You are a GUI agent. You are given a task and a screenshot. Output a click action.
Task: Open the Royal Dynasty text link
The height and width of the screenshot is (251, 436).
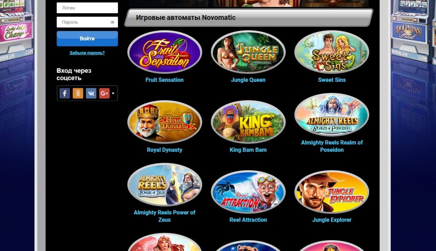pyautogui.click(x=165, y=150)
